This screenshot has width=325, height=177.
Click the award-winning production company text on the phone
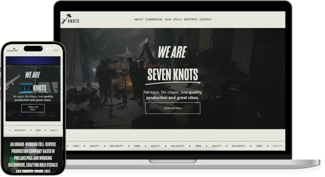click(33, 158)
